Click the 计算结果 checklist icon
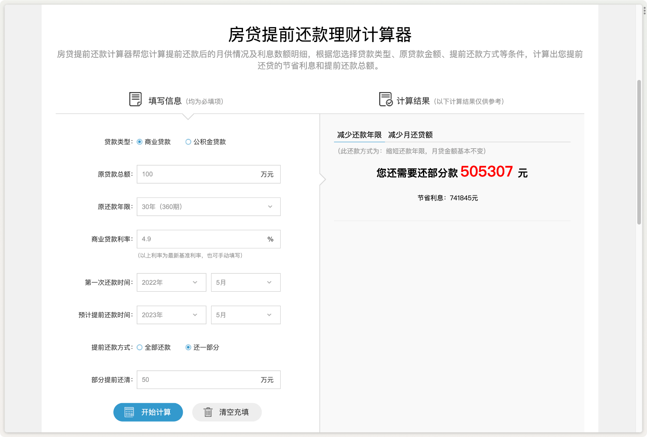Screen dimensions: 647x437 (385, 99)
